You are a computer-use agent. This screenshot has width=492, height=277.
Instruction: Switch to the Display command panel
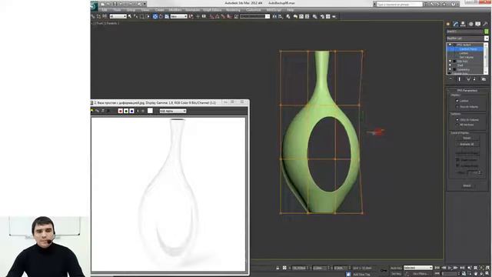(x=478, y=24)
